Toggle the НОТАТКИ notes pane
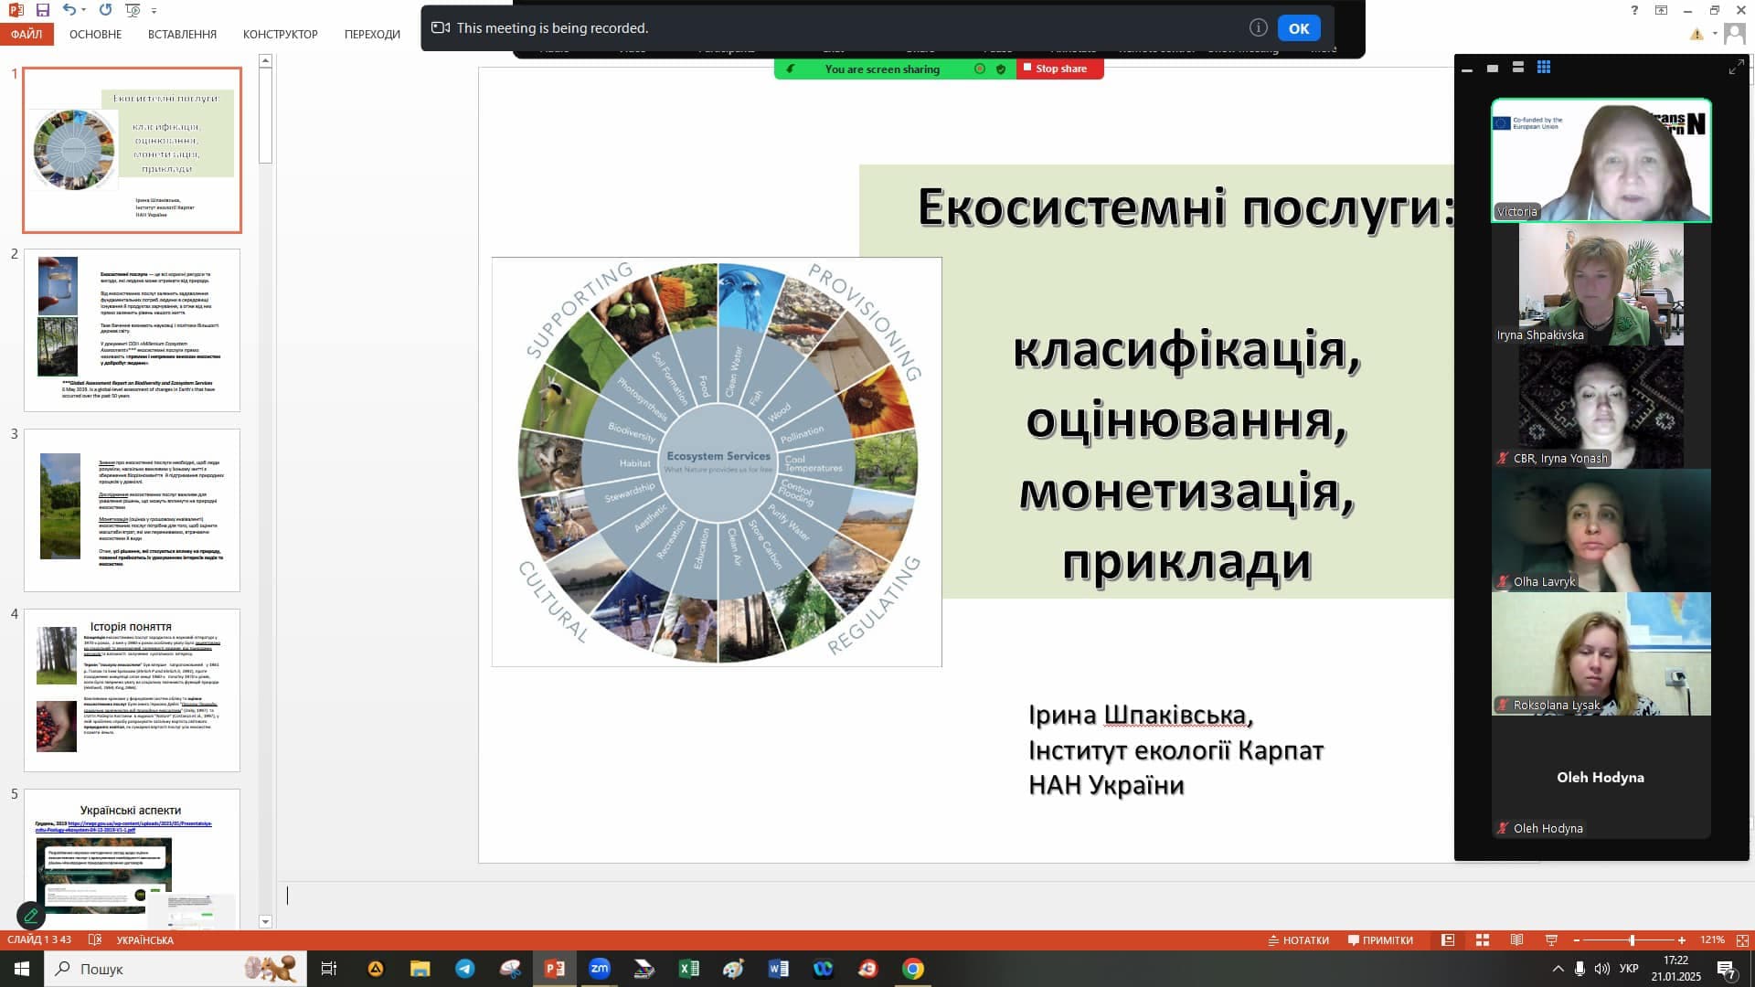The width and height of the screenshot is (1755, 987). point(1299,940)
